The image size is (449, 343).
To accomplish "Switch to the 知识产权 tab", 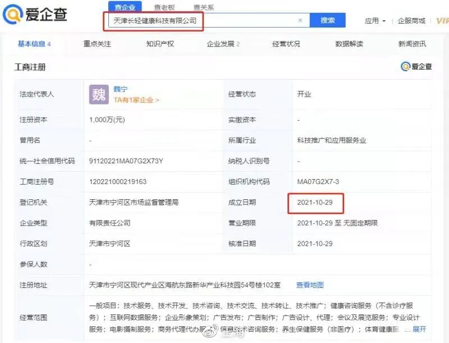I will pos(160,44).
